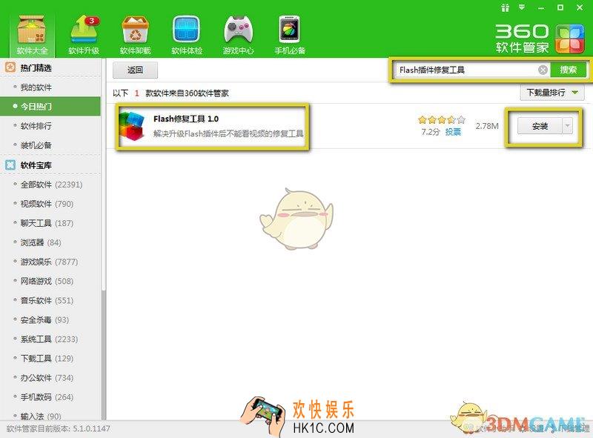Select 网络游戏 (508) category
The height and width of the screenshot is (438, 593).
[50, 281]
